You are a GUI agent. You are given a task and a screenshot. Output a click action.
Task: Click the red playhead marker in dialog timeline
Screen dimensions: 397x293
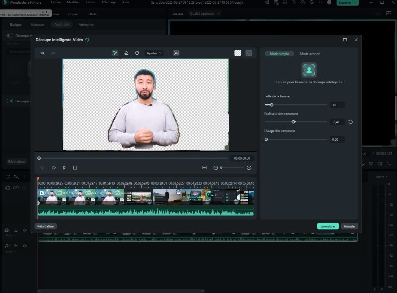pos(38,179)
